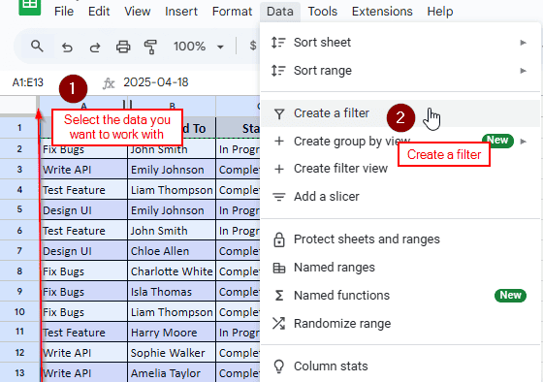The width and height of the screenshot is (543, 382).
Task: Choose Create a filter from Data menu
Action: (x=399, y=113)
